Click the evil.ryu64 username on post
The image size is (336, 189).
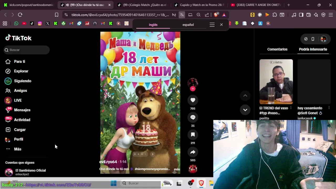point(108,162)
